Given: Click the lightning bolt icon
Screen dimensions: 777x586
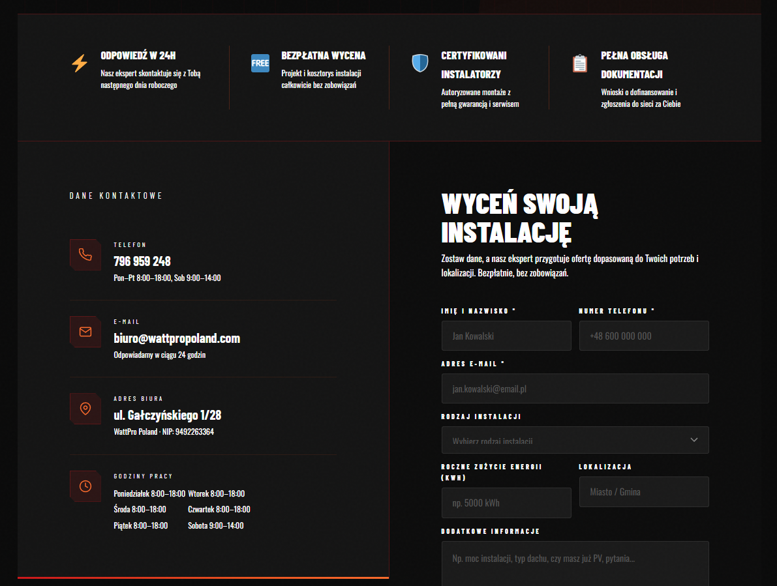Looking at the screenshot, I should pos(80,63).
